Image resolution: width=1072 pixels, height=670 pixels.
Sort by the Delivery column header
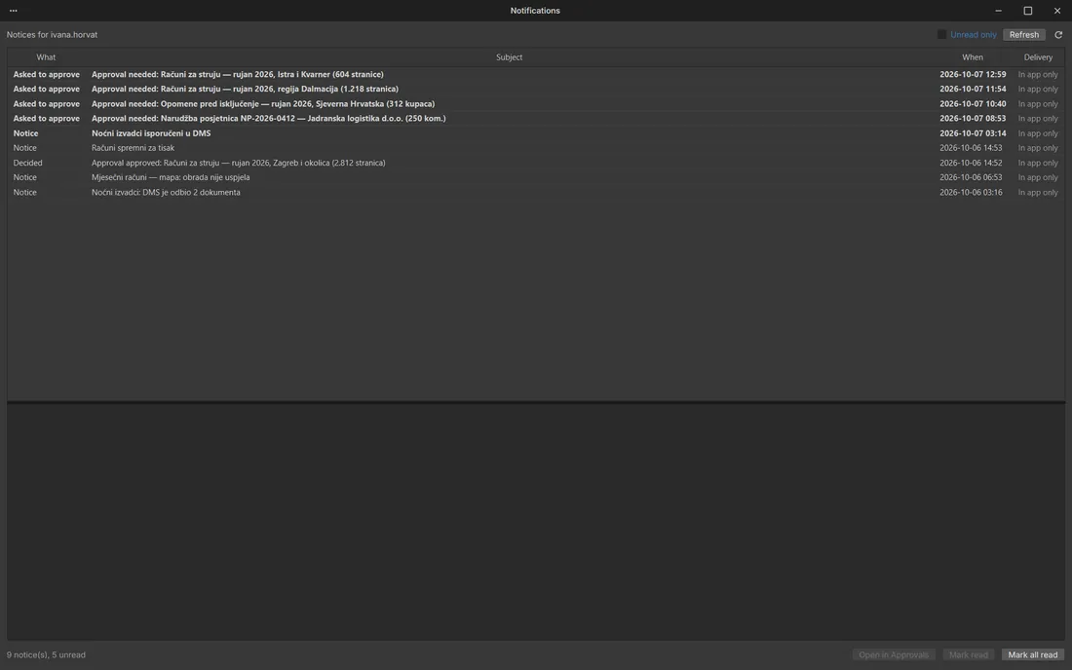(x=1038, y=57)
